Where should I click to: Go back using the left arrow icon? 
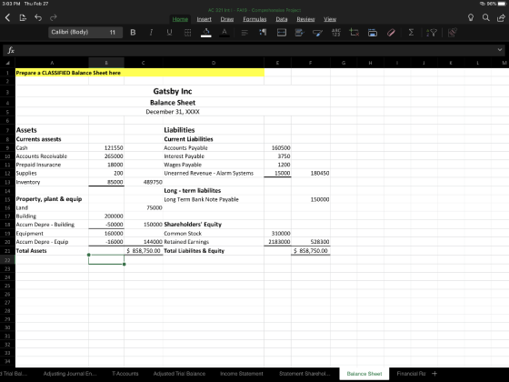coord(8,17)
